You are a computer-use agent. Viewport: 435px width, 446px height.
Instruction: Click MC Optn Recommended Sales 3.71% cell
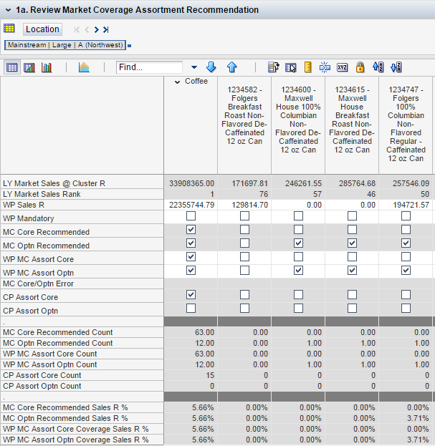406,418
